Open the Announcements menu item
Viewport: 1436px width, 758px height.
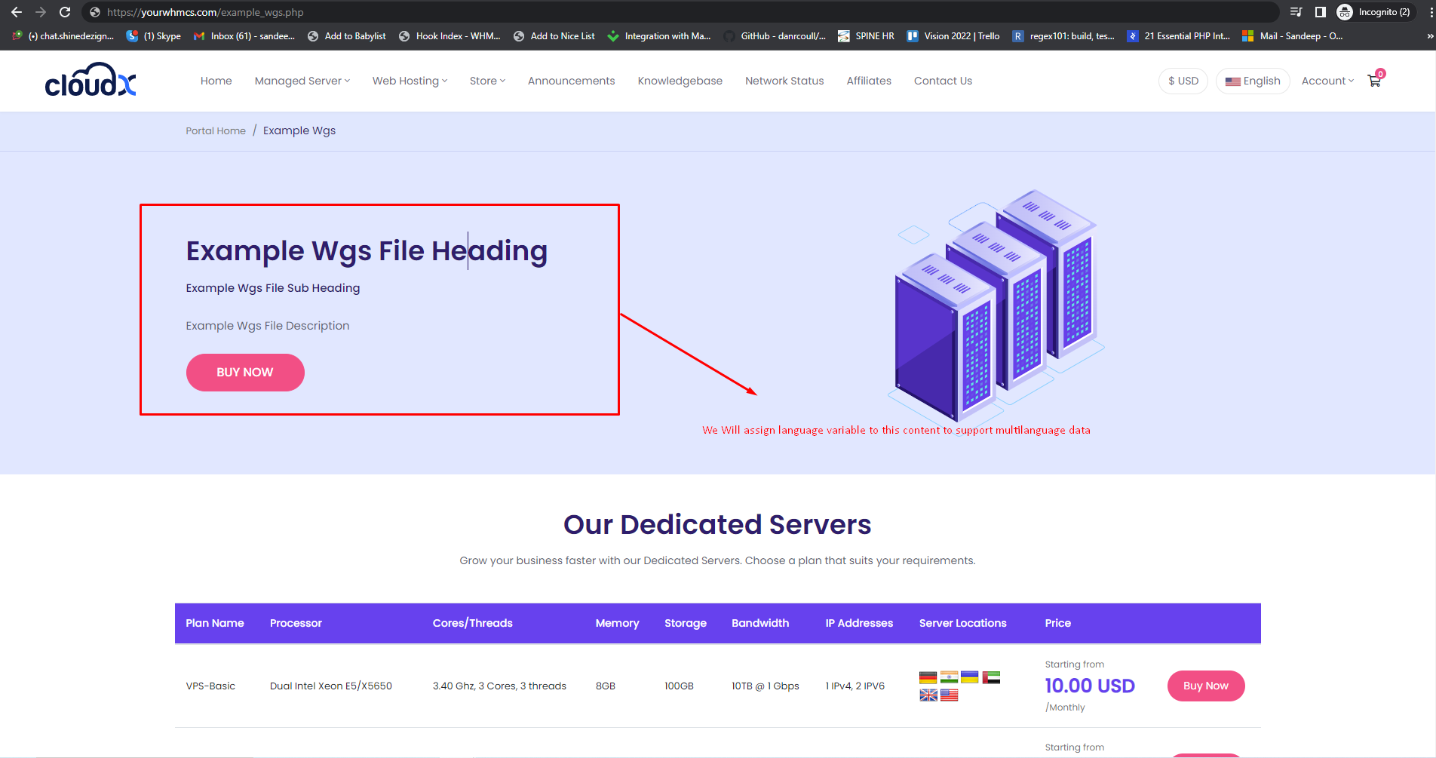pyautogui.click(x=571, y=81)
